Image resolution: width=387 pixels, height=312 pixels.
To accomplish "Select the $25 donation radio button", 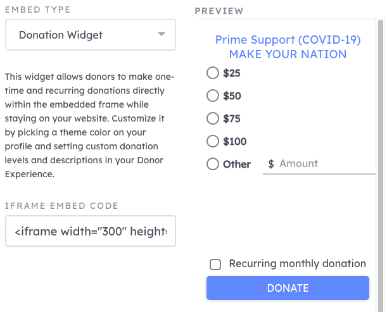I will [x=213, y=73].
